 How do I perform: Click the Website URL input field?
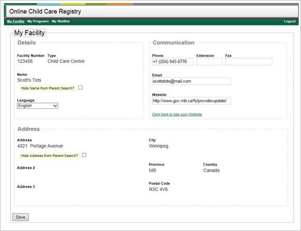coord(191,100)
